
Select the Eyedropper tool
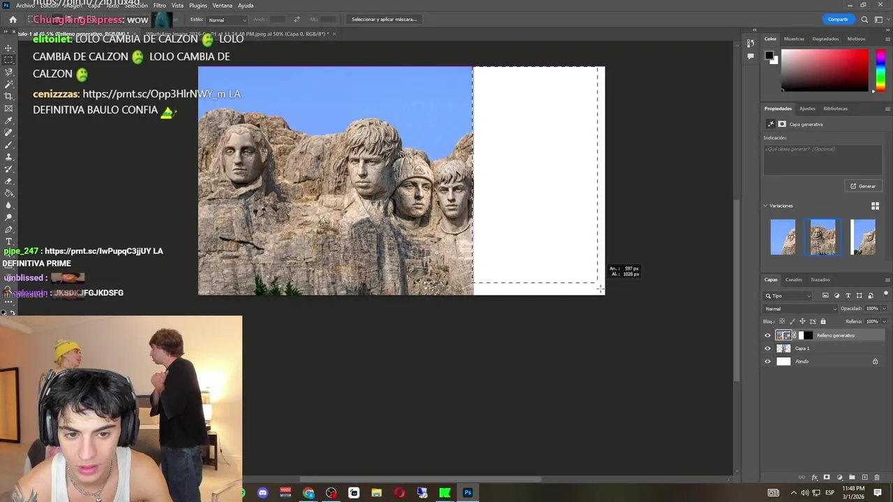click(8, 121)
